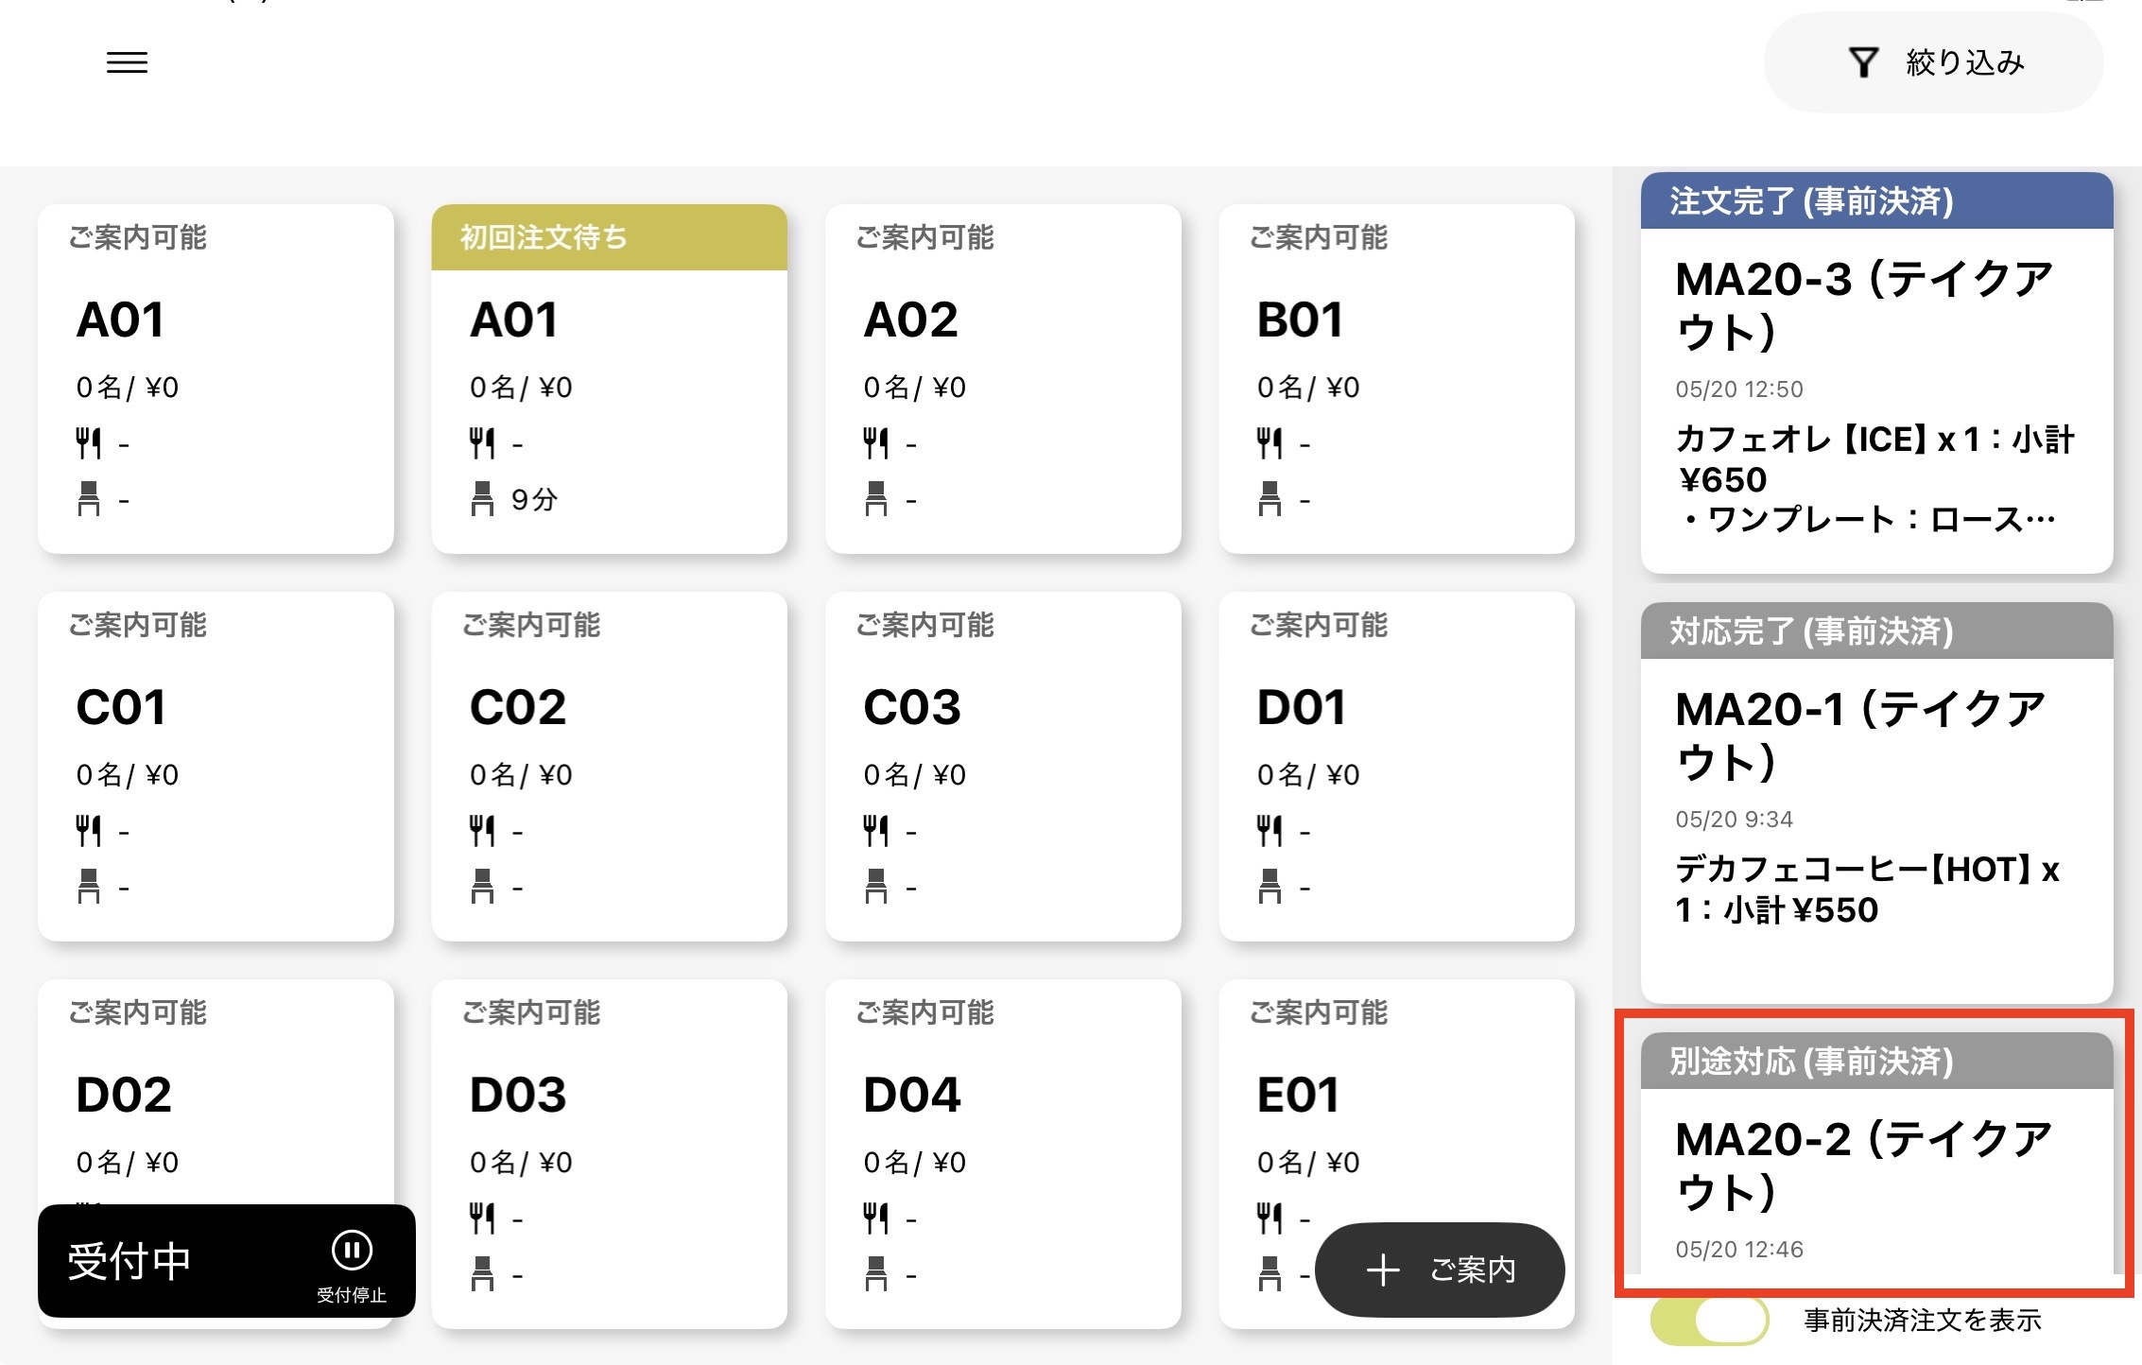Open the hamburger menu icon
This screenshot has height=1365, width=2142.
pos(127,62)
